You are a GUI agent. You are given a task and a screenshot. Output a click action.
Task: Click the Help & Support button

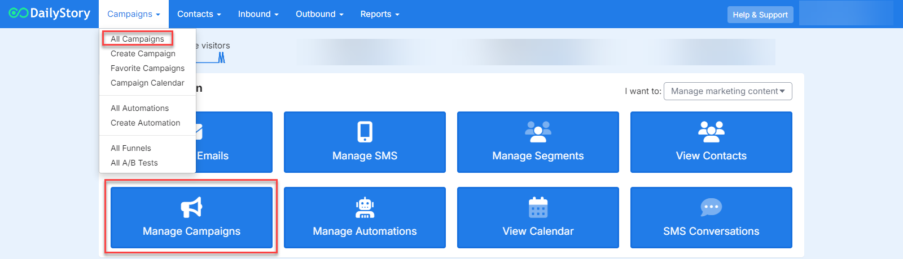tap(760, 15)
